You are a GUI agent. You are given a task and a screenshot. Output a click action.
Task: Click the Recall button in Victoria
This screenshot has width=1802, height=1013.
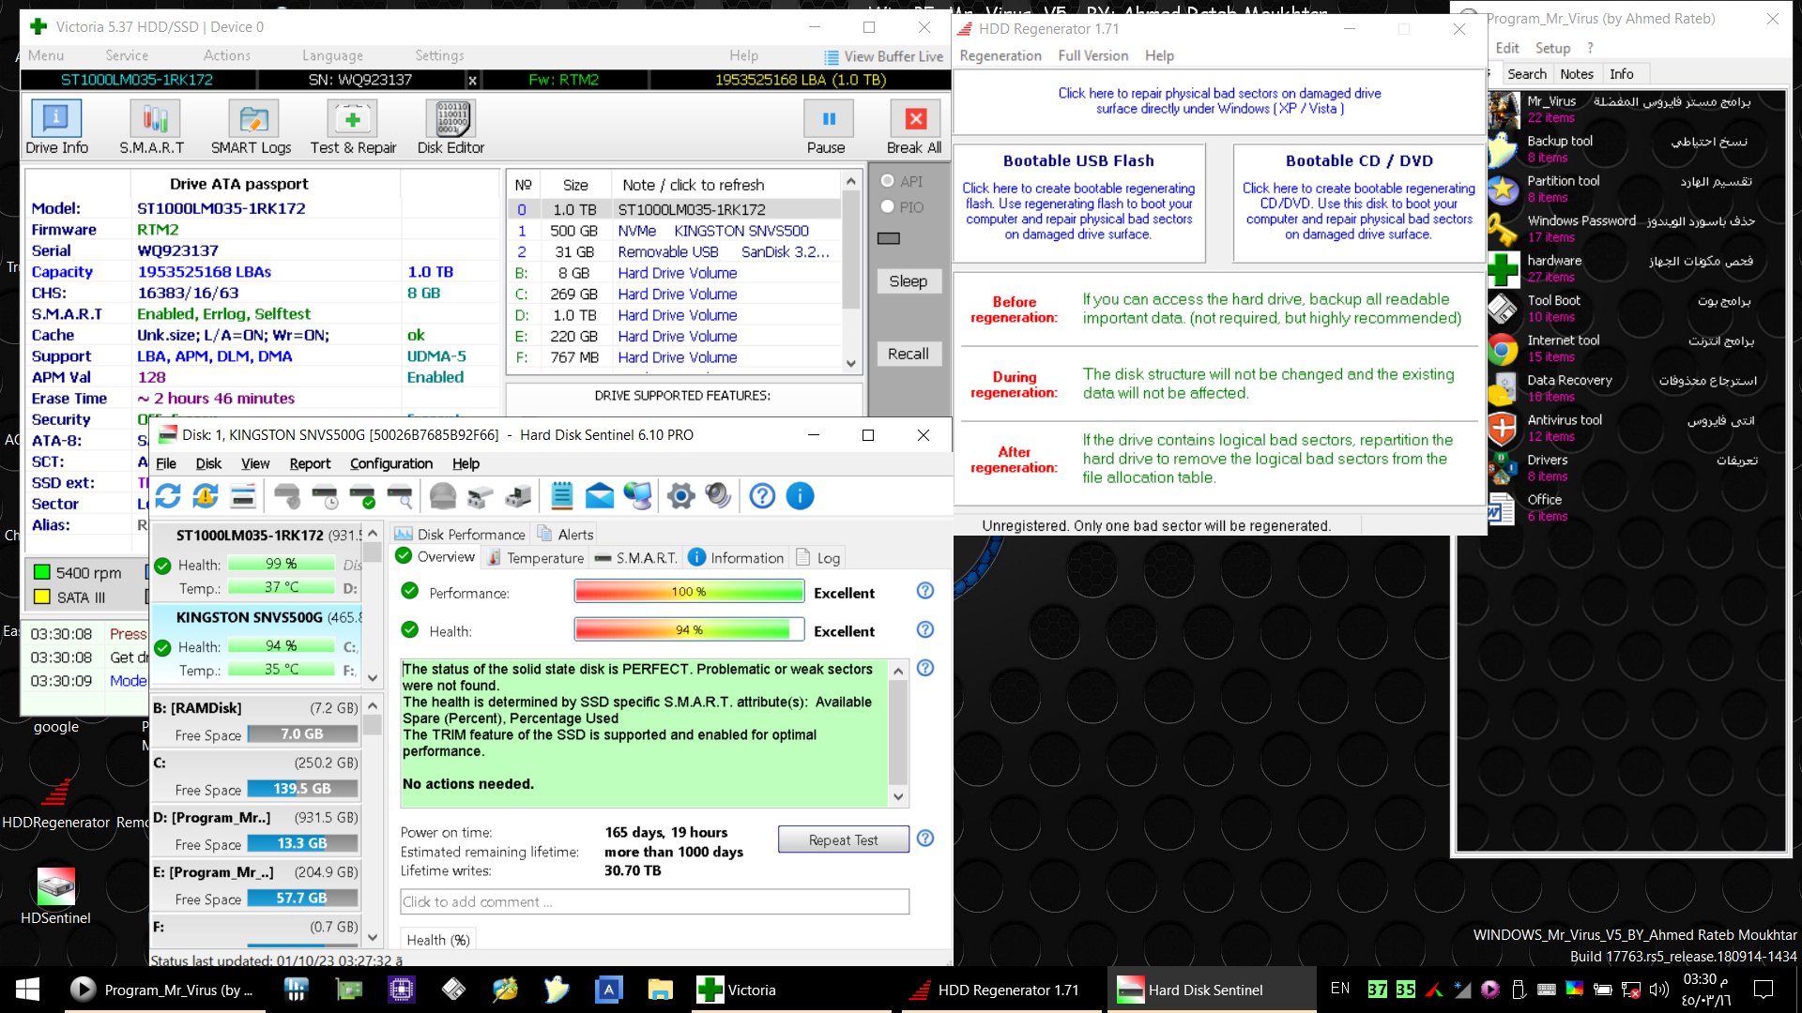pos(908,354)
